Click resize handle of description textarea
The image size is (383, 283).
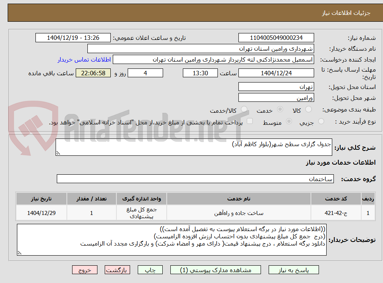(58, 153)
